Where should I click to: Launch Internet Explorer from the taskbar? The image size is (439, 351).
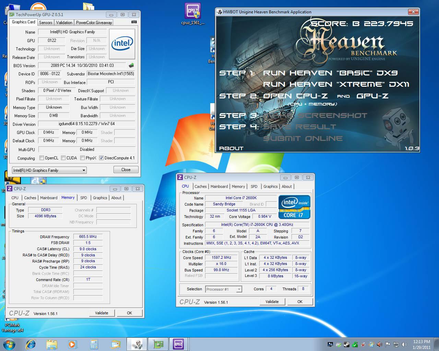click(x=31, y=344)
